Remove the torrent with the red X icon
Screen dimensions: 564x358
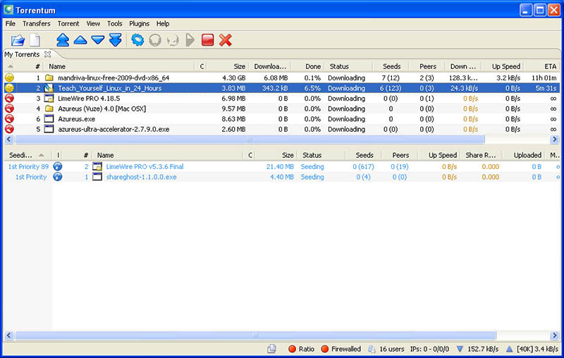click(x=225, y=40)
